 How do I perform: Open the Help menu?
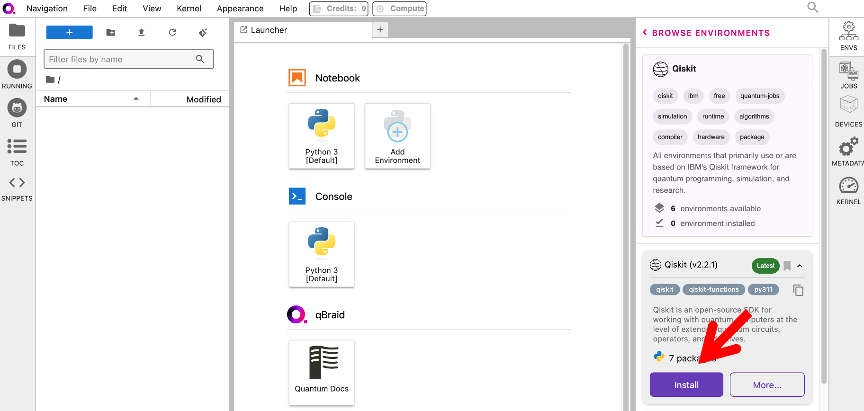[288, 9]
